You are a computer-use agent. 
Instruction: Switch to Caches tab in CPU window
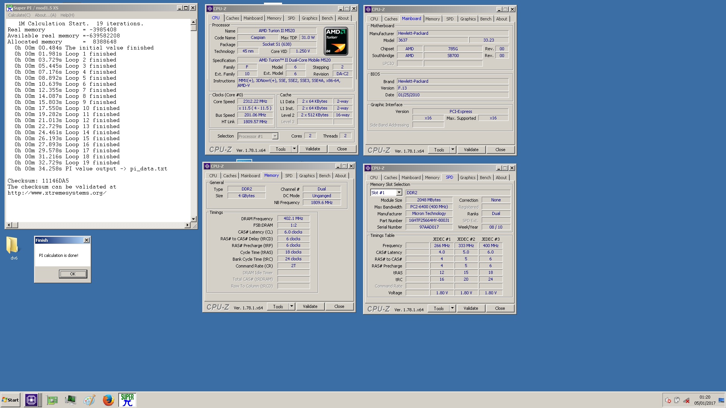[x=233, y=18]
